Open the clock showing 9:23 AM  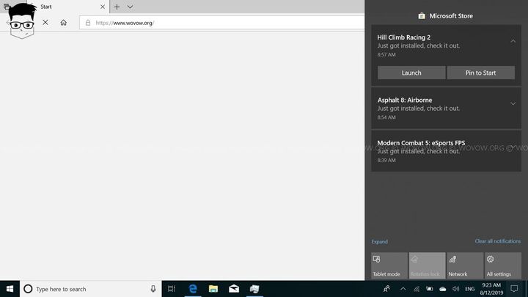tap(491, 289)
